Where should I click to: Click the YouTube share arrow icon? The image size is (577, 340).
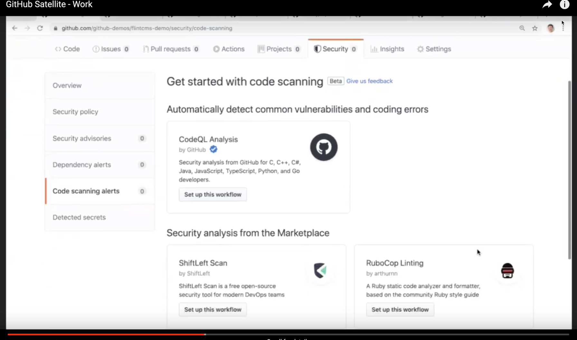[547, 5]
